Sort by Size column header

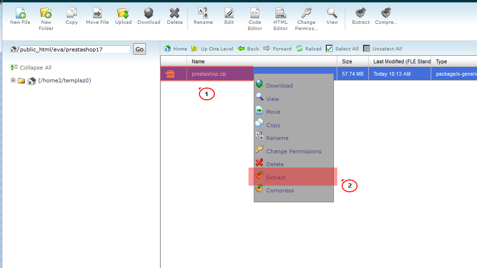click(347, 61)
